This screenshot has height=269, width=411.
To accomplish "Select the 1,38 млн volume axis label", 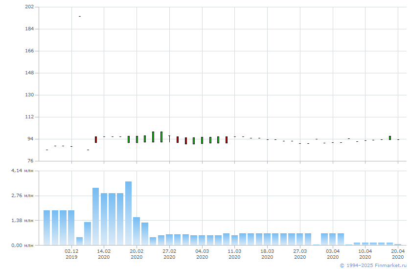I will tap(23, 221).
